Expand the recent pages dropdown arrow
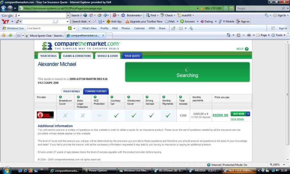 (x=15, y=8)
